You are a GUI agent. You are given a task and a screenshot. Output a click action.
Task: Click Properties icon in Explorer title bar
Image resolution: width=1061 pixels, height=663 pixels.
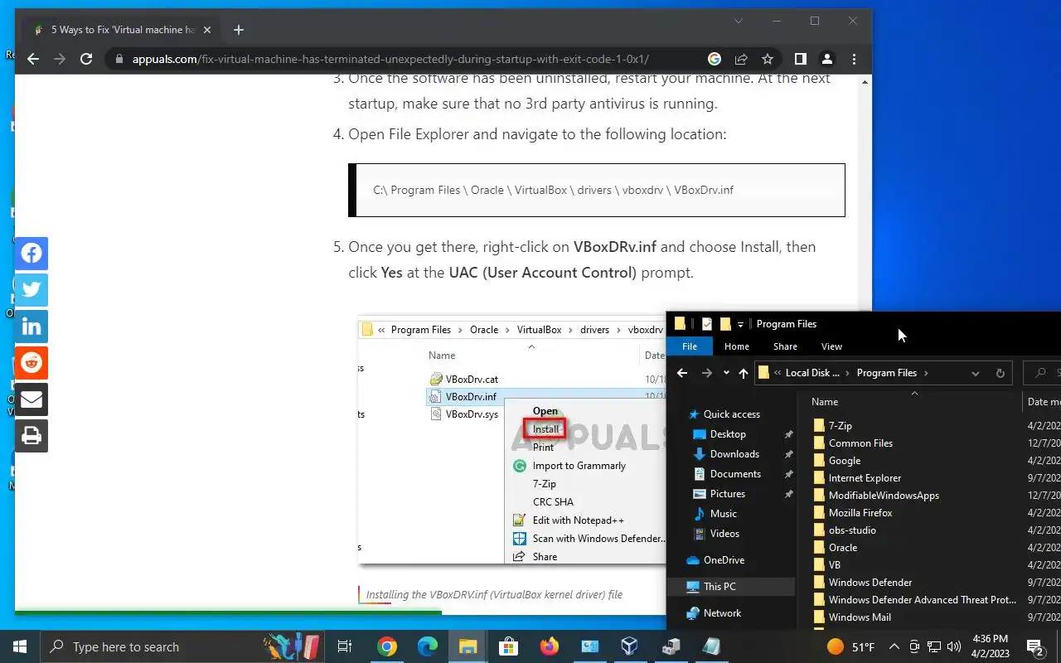706,324
